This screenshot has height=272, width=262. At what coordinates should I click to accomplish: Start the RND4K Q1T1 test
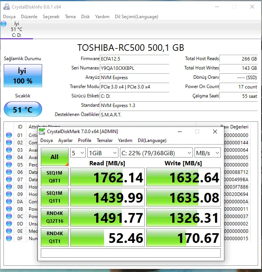(55, 237)
